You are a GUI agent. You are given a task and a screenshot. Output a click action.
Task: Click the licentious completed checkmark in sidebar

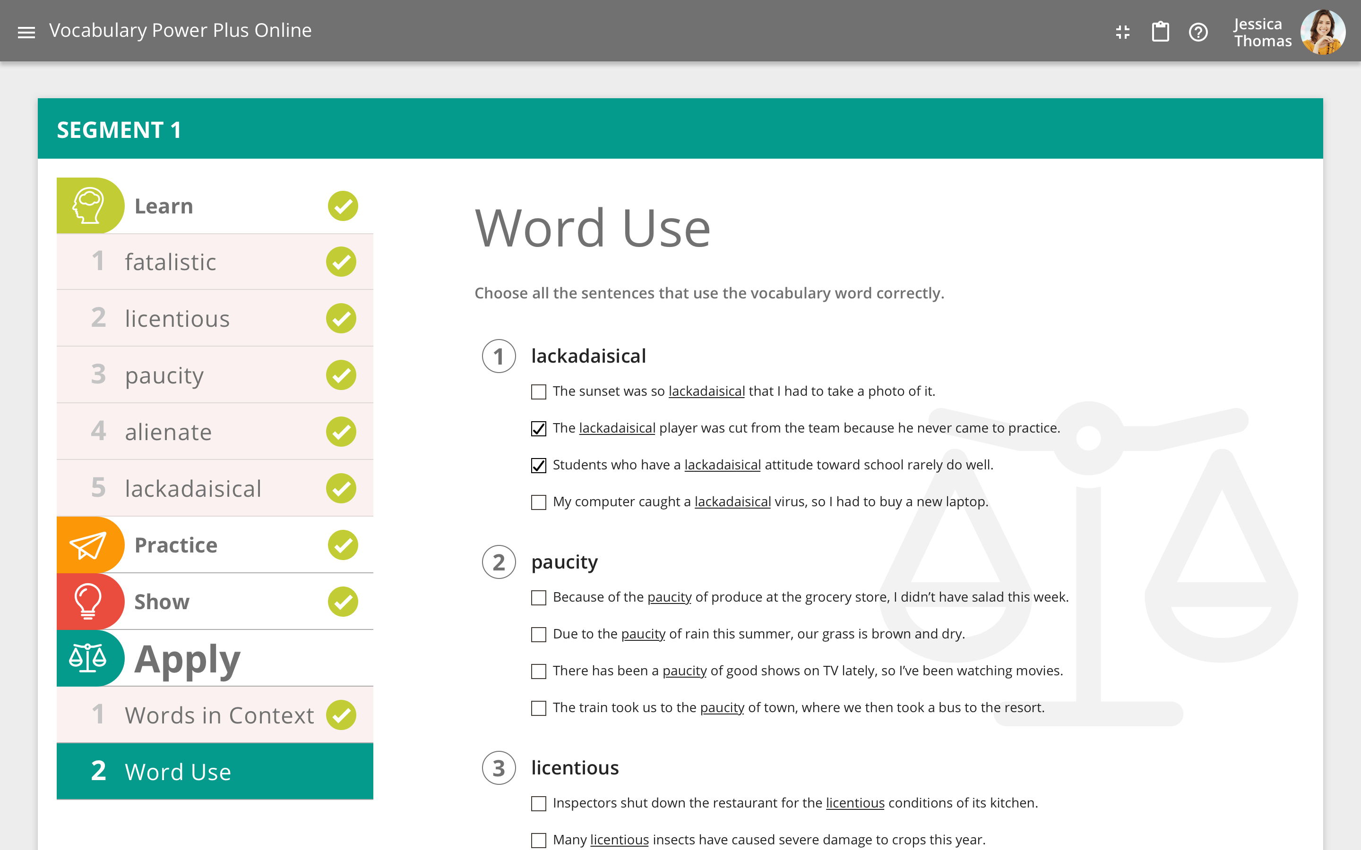(x=341, y=318)
